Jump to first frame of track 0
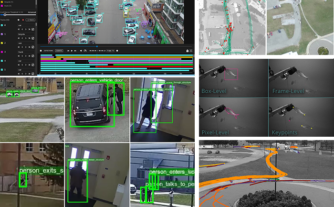Viewport: 334px width, 207px height. (19, 29)
